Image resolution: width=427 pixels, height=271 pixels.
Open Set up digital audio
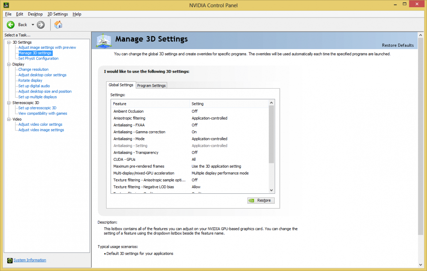(x=34, y=86)
